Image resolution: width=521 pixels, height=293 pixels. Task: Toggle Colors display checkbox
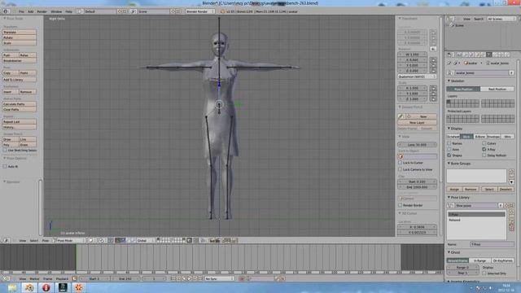pyautogui.click(x=484, y=143)
